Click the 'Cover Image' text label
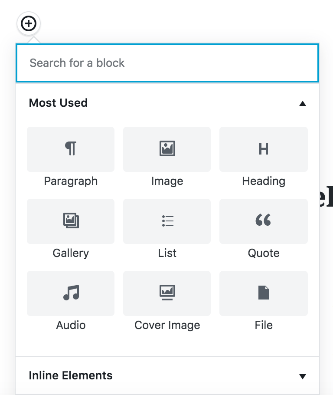This screenshot has height=395, width=333. click(x=167, y=325)
